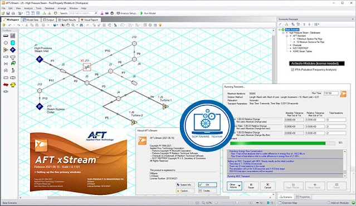Open the Undo history dropdown arrow

point(14,25)
